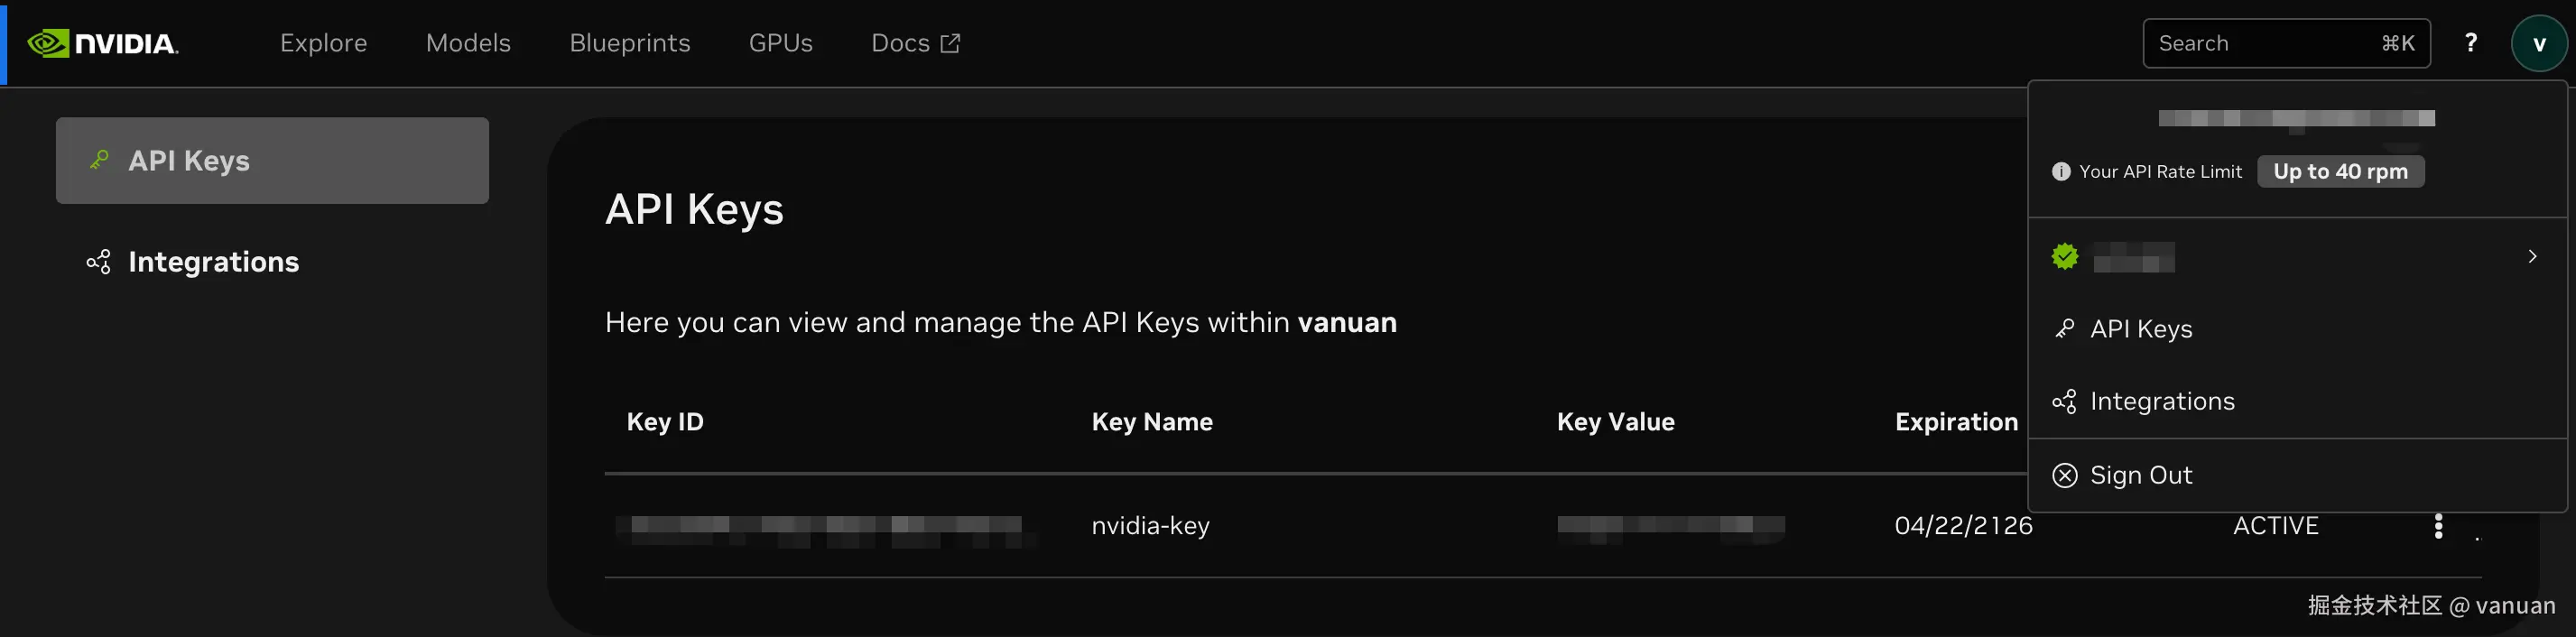The height and width of the screenshot is (637, 2576).
Task: Click the green verified badge icon
Action: coord(2064,257)
